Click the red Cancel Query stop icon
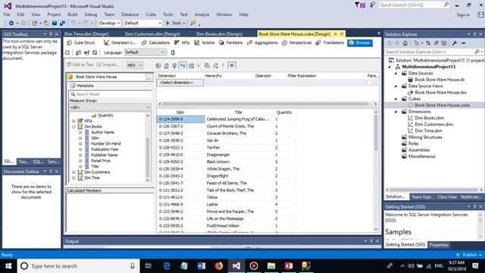Image resolution: width=485 pixels, height=273 pixels. pos(232,65)
